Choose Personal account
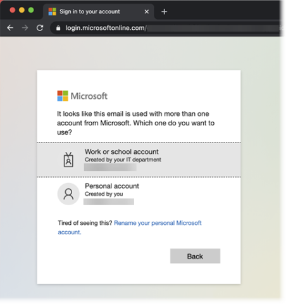 [x=139, y=194]
